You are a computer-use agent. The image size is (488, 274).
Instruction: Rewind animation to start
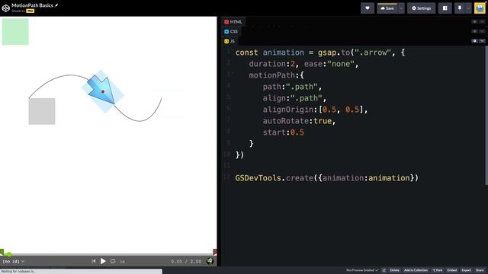[x=94, y=261]
